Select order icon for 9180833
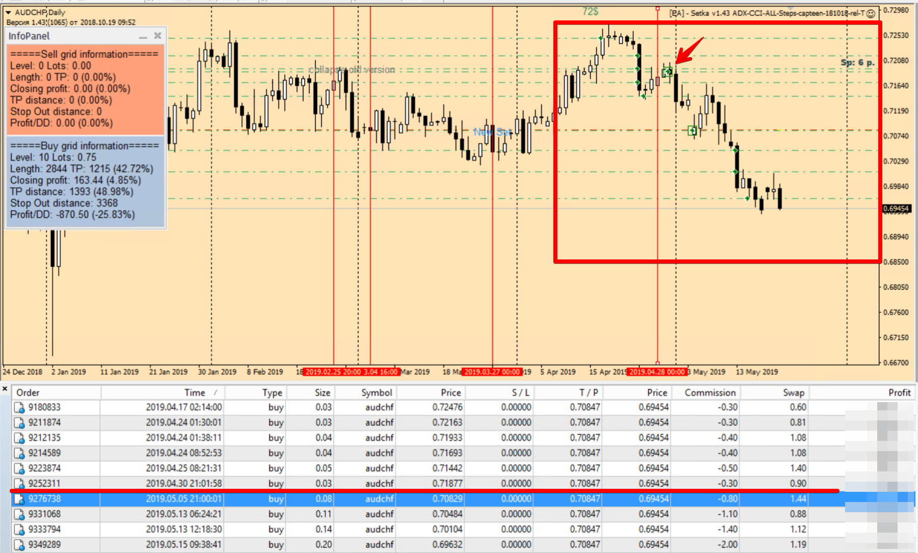The image size is (918, 553). click(x=19, y=408)
